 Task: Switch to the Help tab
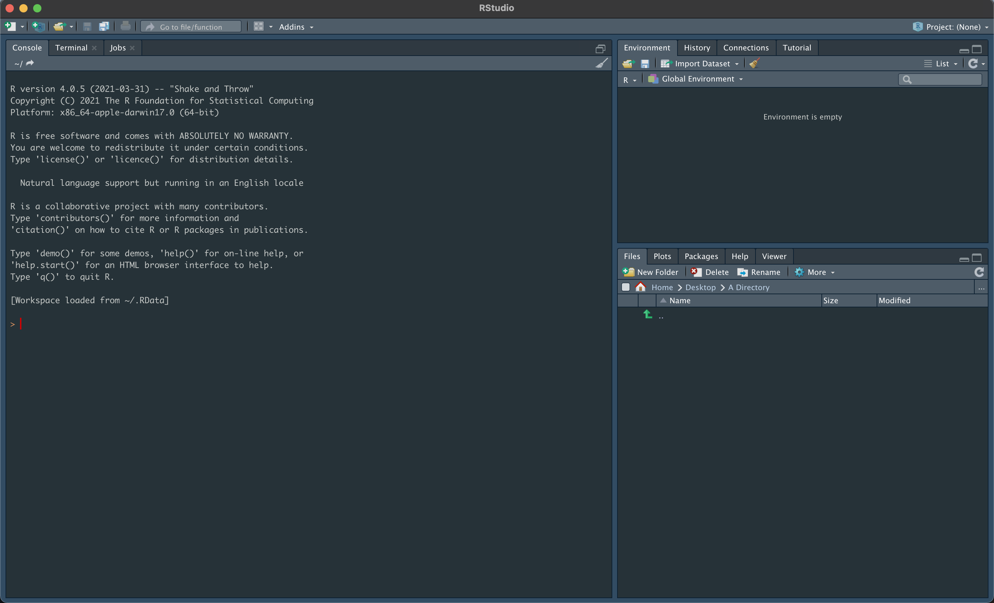pos(740,256)
